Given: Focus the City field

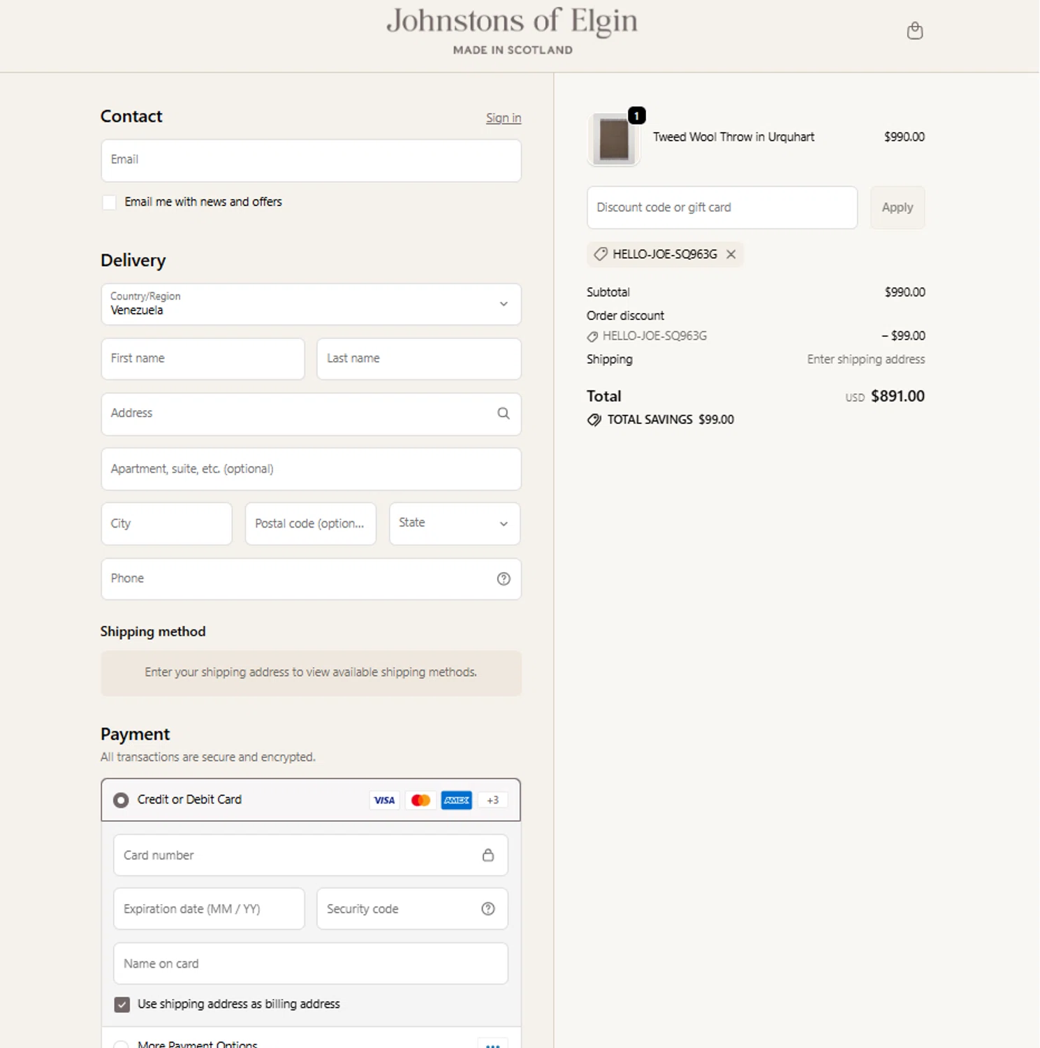Looking at the screenshot, I should point(166,523).
